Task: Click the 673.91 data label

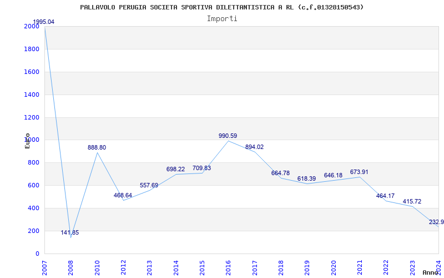Action: click(359, 172)
